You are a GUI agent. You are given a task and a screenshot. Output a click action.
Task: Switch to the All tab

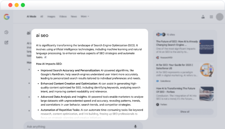(x=42, y=17)
